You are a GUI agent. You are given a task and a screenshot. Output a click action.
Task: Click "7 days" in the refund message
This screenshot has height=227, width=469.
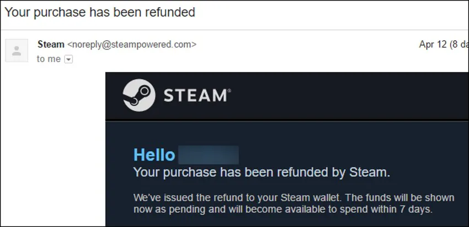(x=416, y=209)
